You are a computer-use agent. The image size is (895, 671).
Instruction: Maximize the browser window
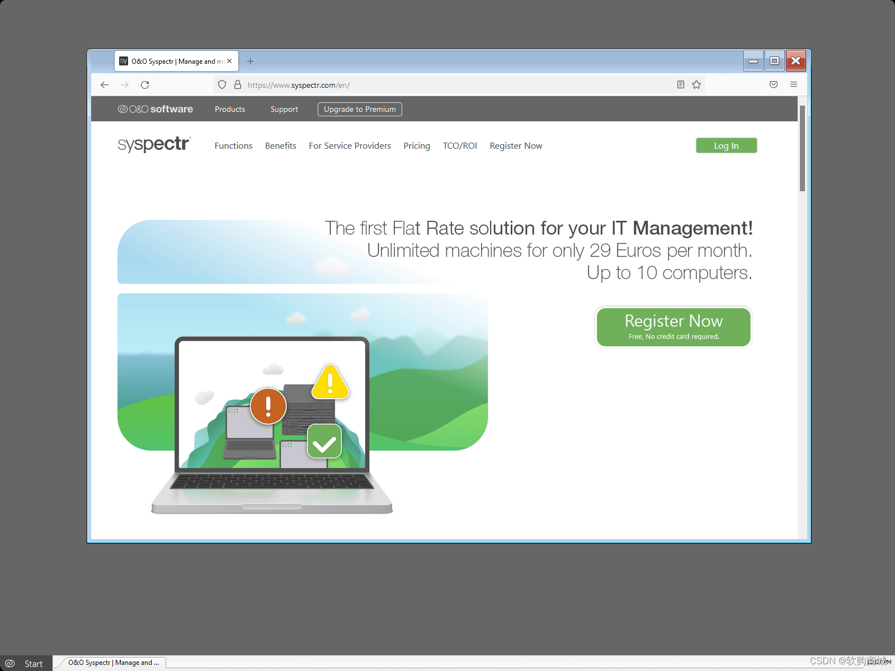(x=774, y=61)
